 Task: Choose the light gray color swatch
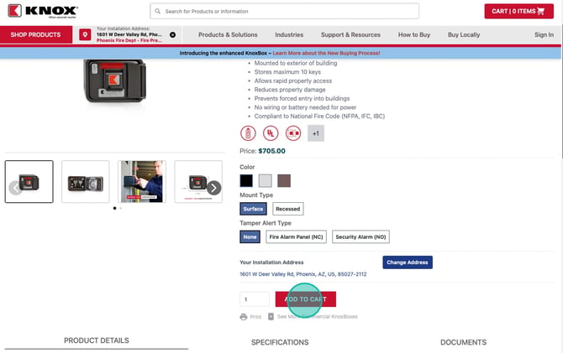pyautogui.click(x=266, y=180)
